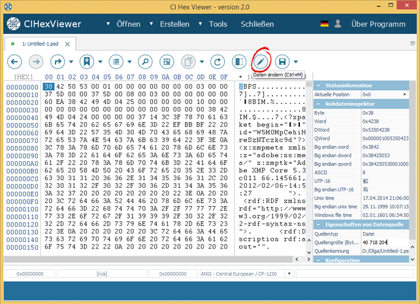Open the Erstellen menu
The height and width of the screenshot is (304, 420).
(x=174, y=25)
